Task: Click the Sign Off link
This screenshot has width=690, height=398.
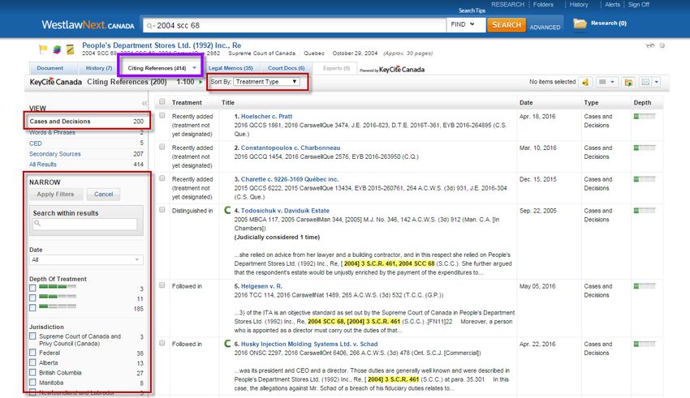Action: click(639, 4)
